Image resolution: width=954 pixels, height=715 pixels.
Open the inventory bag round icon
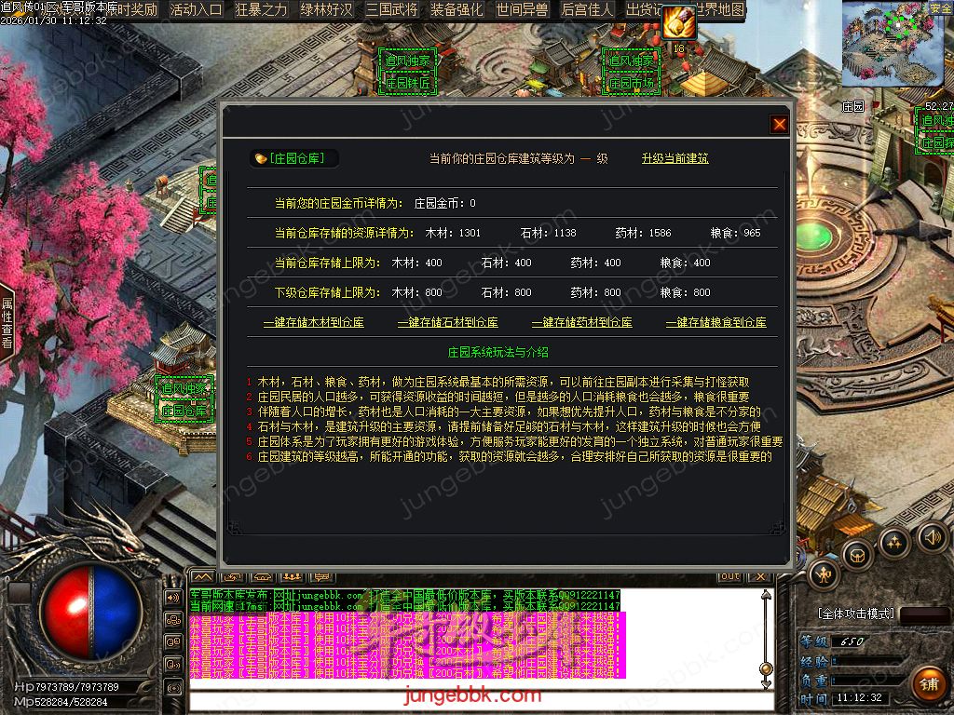(x=857, y=555)
